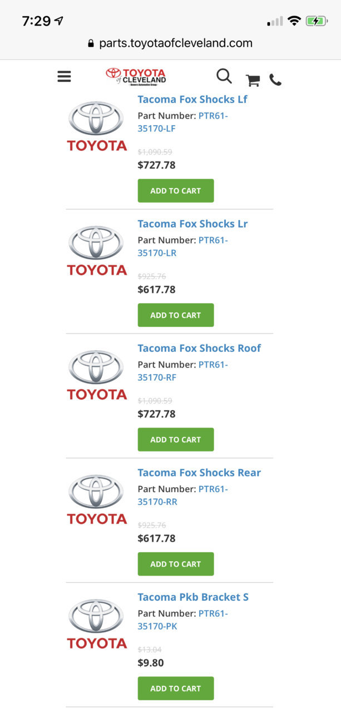Tap the Wi-Fi status icon
Viewport: 341px width, 712px height.
pos(294,21)
